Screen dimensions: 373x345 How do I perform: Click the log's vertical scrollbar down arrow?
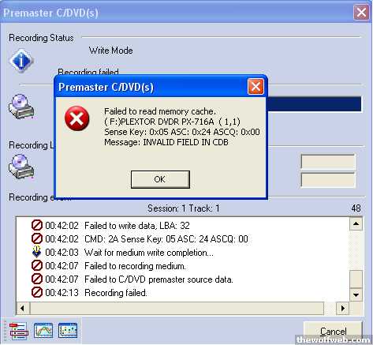tap(356, 294)
